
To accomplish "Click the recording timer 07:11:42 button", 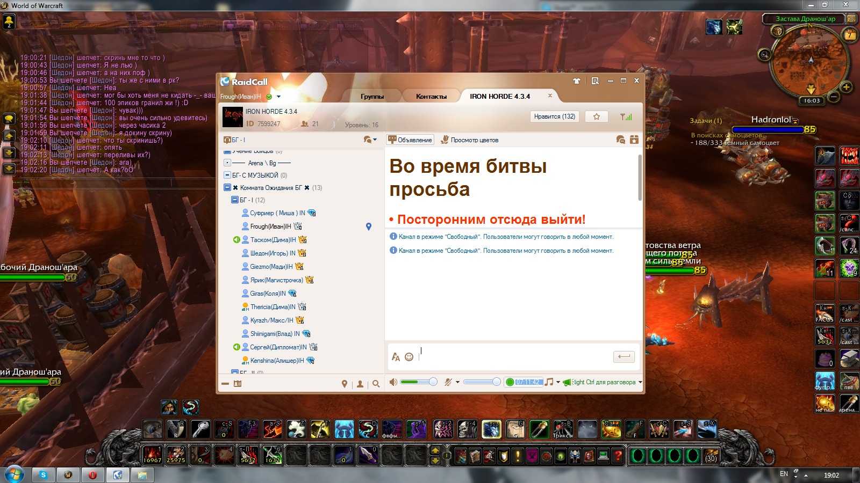I will point(524,382).
